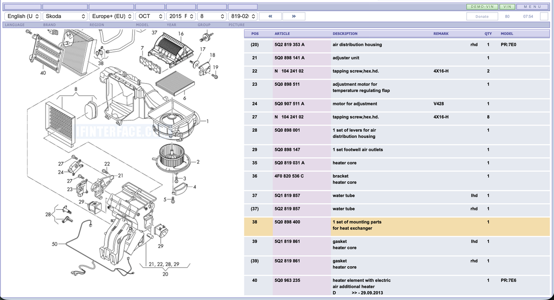The image size is (554, 300).
Task: Click the DESCRIPTION column header
Action: pyautogui.click(x=345, y=34)
